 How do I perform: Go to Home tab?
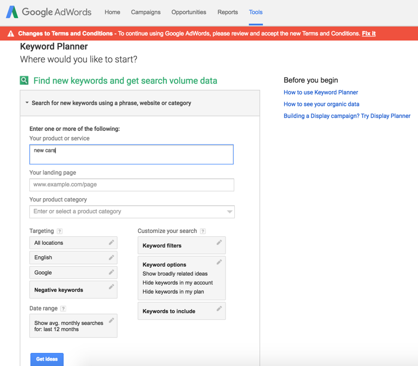click(112, 12)
